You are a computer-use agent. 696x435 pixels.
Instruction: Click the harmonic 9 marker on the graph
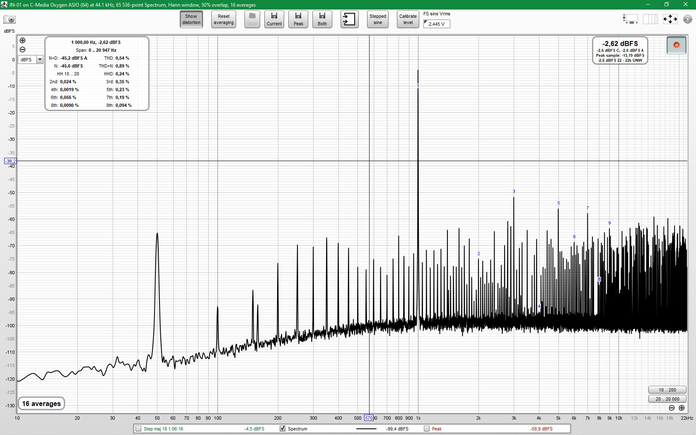[x=609, y=223]
